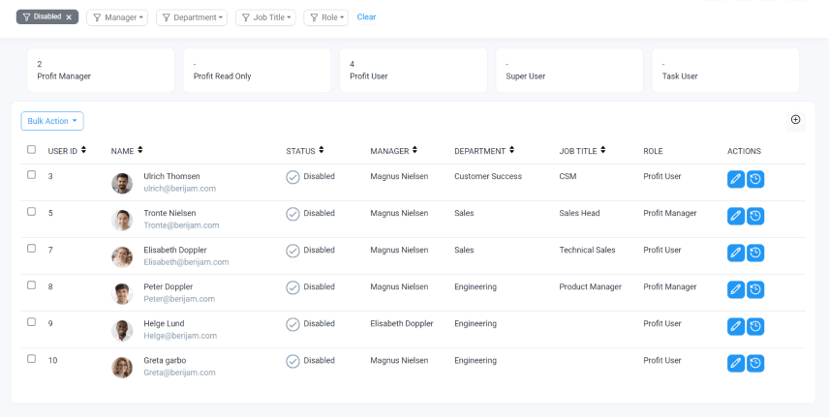Click Helge Lund's avatar photo
The image size is (829, 418).
pyautogui.click(x=122, y=331)
